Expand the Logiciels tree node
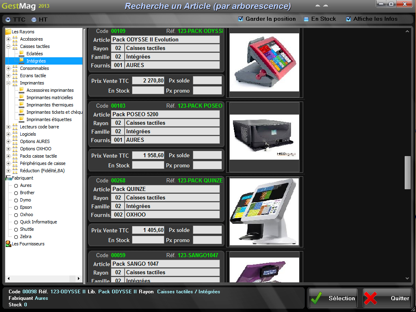This screenshot has width=416, height=312. coord(8,134)
